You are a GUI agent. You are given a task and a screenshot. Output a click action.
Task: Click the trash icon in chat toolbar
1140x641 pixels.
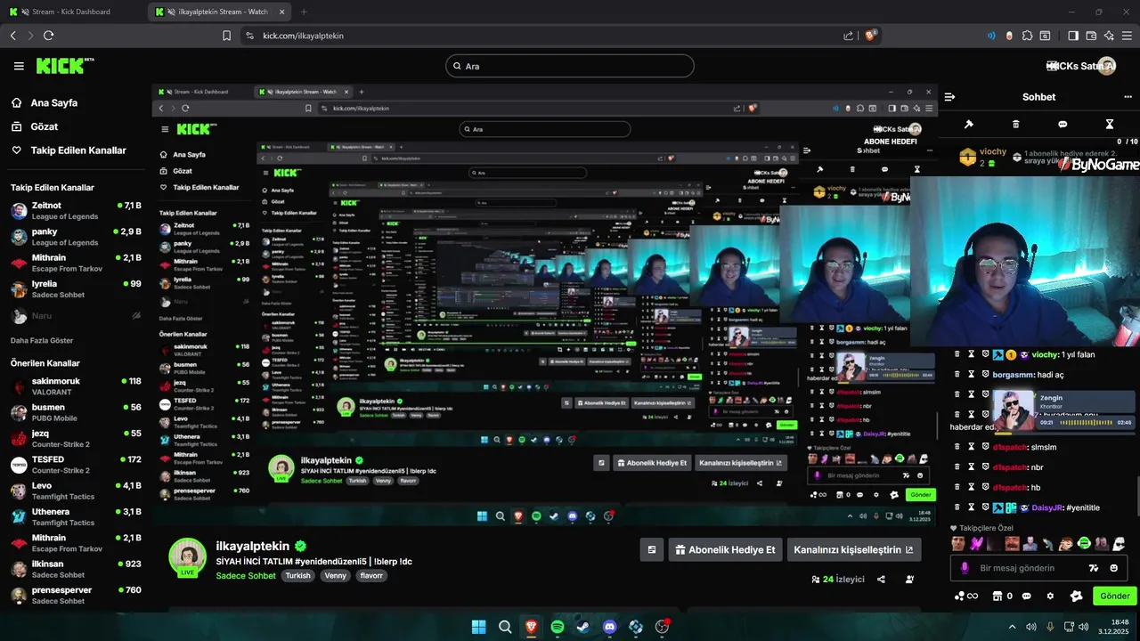[x=1016, y=124]
